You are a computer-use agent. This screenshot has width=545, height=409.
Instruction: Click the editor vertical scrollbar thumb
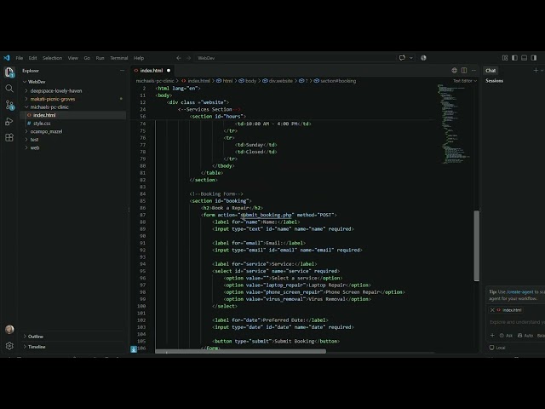[477, 245]
